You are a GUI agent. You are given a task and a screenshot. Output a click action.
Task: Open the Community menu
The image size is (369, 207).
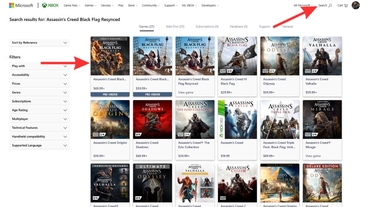click(x=151, y=6)
